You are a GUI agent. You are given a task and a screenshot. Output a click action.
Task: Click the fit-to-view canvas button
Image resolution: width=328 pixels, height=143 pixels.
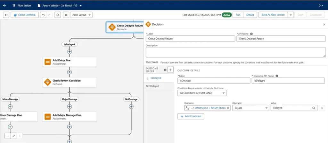point(13,136)
